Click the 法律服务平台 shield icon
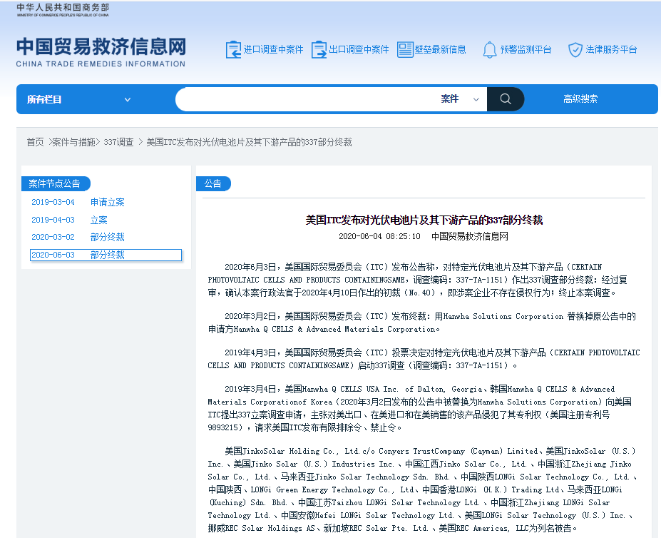The image size is (661, 538). (x=575, y=50)
